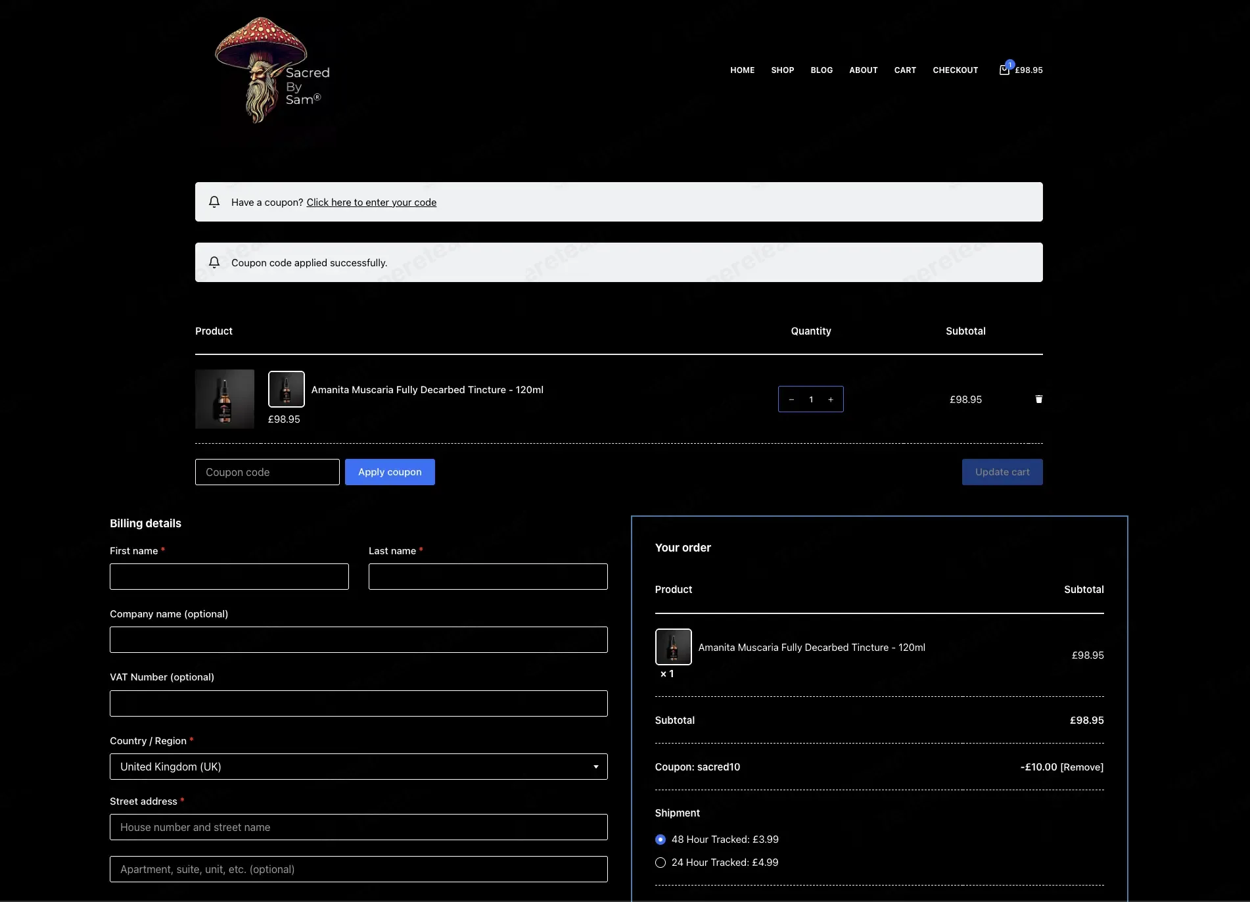Open the large tincture product image

225,399
